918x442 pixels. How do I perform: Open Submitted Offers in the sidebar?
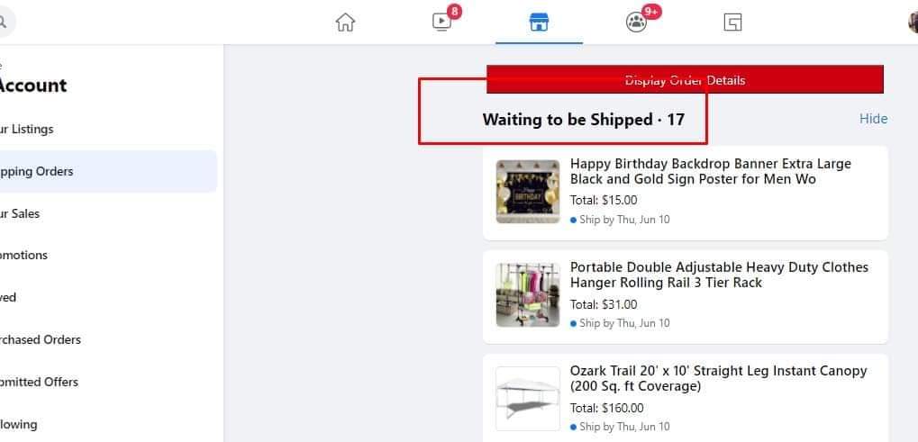pyautogui.click(x=40, y=382)
